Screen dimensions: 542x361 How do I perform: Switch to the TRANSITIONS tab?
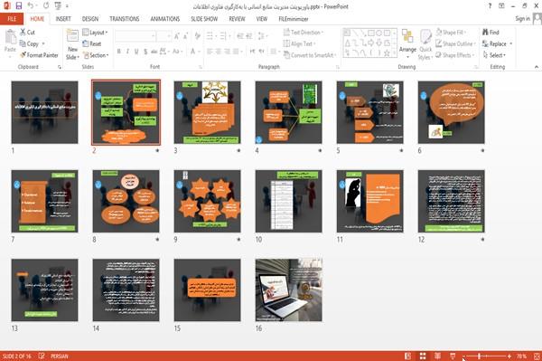[125, 19]
